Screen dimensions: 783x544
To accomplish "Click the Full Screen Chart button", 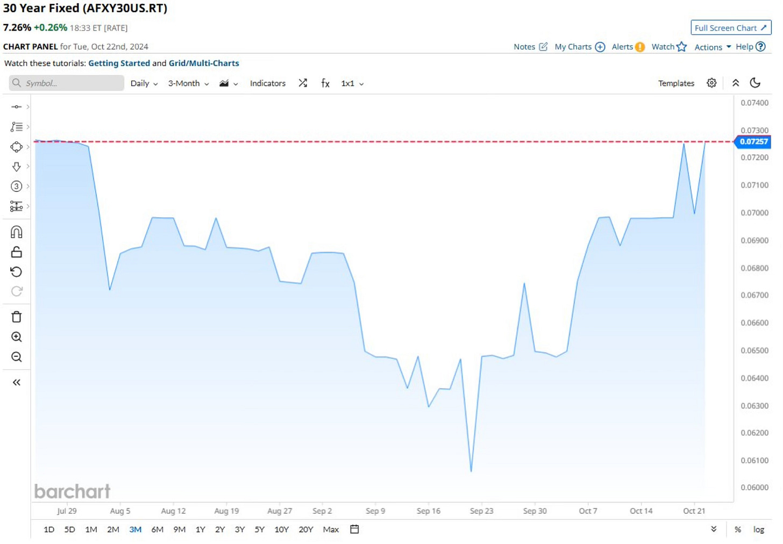I will coord(731,28).
